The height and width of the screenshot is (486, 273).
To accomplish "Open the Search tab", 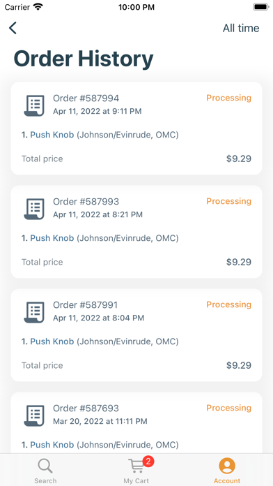I will point(45,471).
